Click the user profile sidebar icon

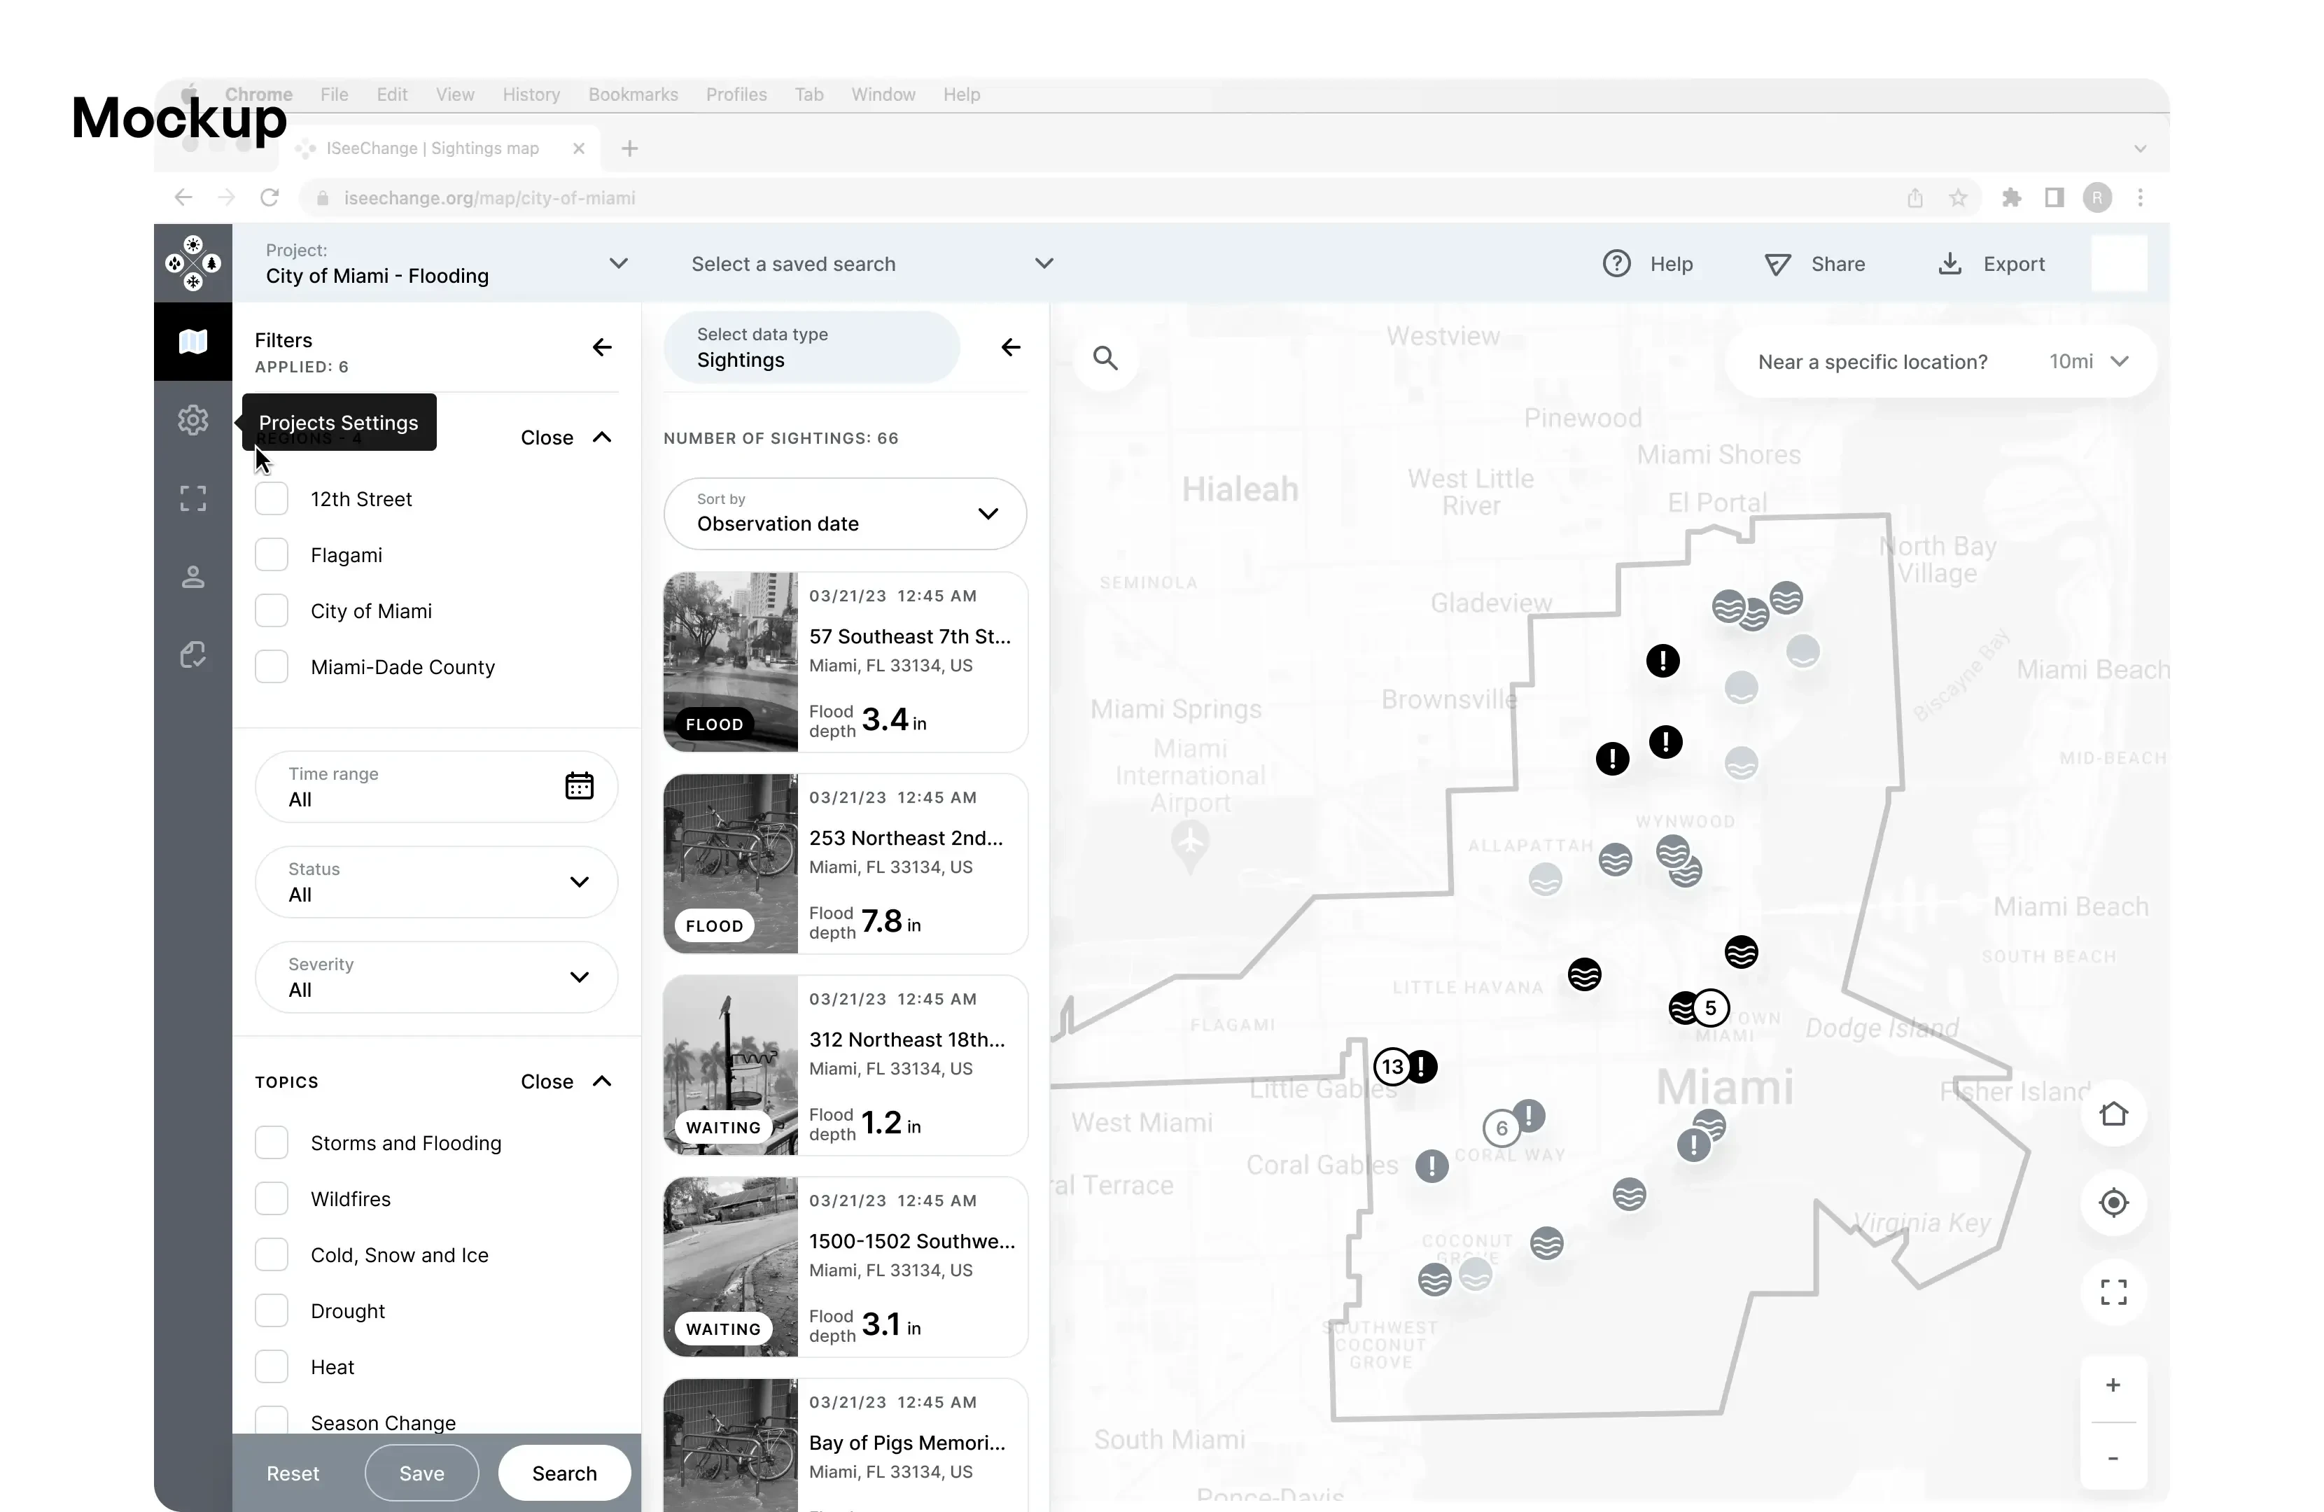pyautogui.click(x=192, y=577)
